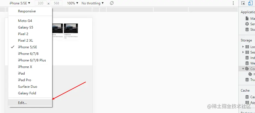Select iPad from the device menu
Viewport: 255px width, 113px height.
point(30,73)
